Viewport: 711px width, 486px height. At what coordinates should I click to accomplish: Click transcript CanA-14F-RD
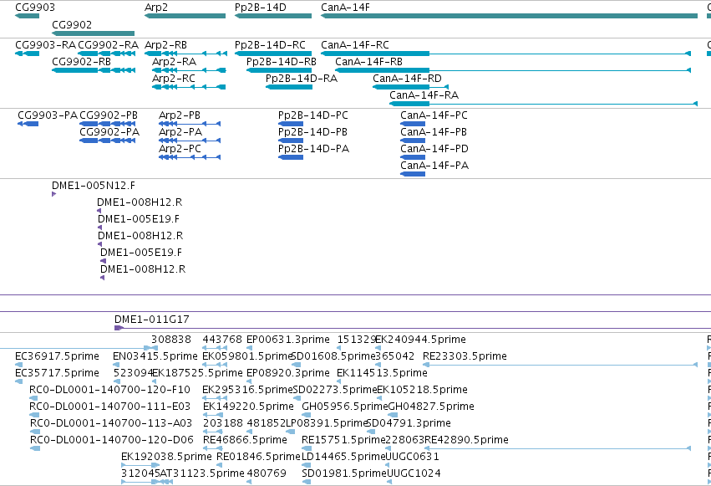410,87
